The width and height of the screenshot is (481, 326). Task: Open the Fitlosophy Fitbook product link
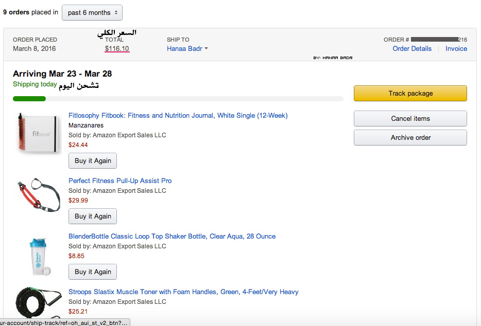click(178, 116)
